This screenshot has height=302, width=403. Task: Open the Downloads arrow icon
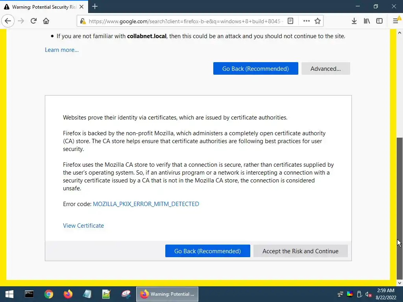point(354,21)
